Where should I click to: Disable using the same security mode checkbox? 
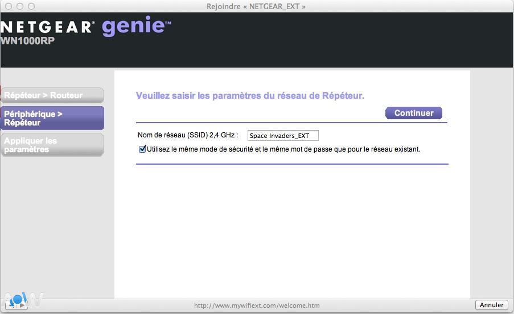coord(142,149)
